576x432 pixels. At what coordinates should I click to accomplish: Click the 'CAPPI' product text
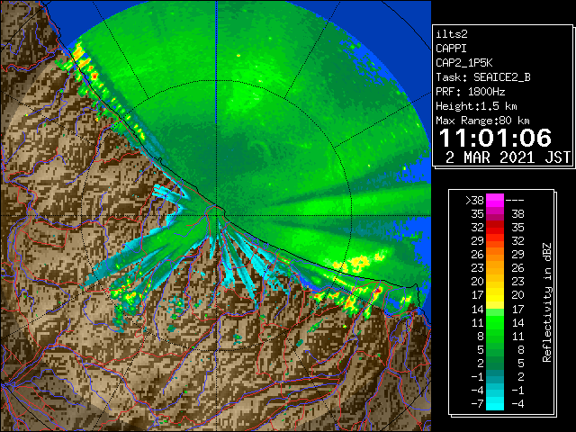(x=451, y=49)
